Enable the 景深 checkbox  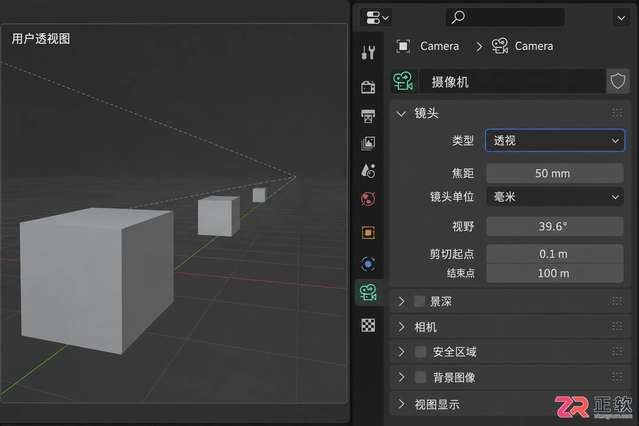[419, 301]
